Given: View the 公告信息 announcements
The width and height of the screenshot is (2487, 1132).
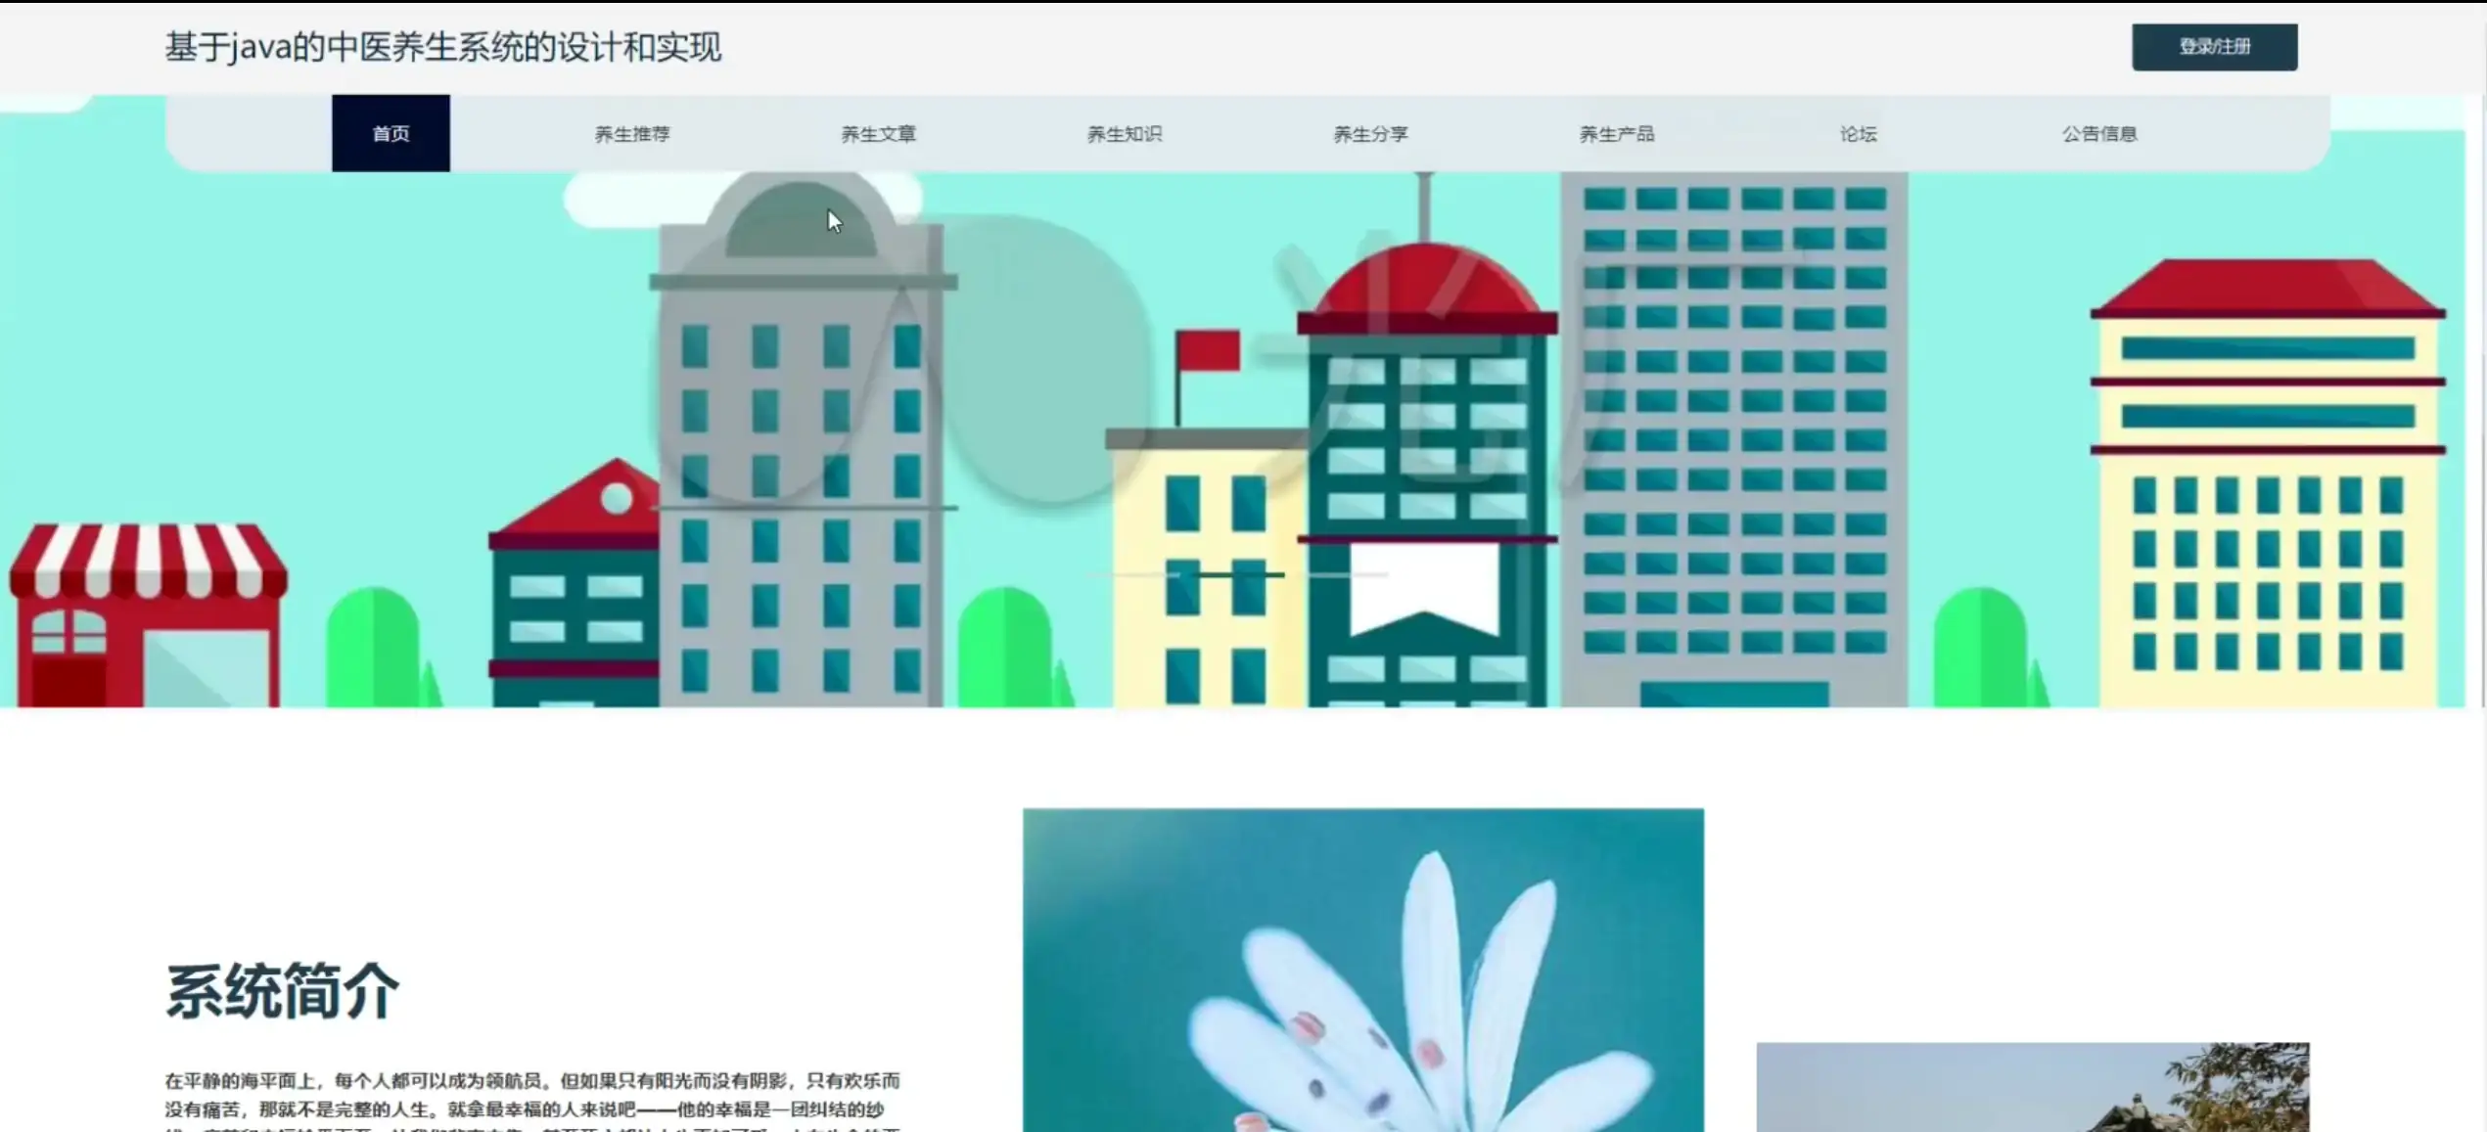Looking at the screenshot, I should pos(2098,134).
